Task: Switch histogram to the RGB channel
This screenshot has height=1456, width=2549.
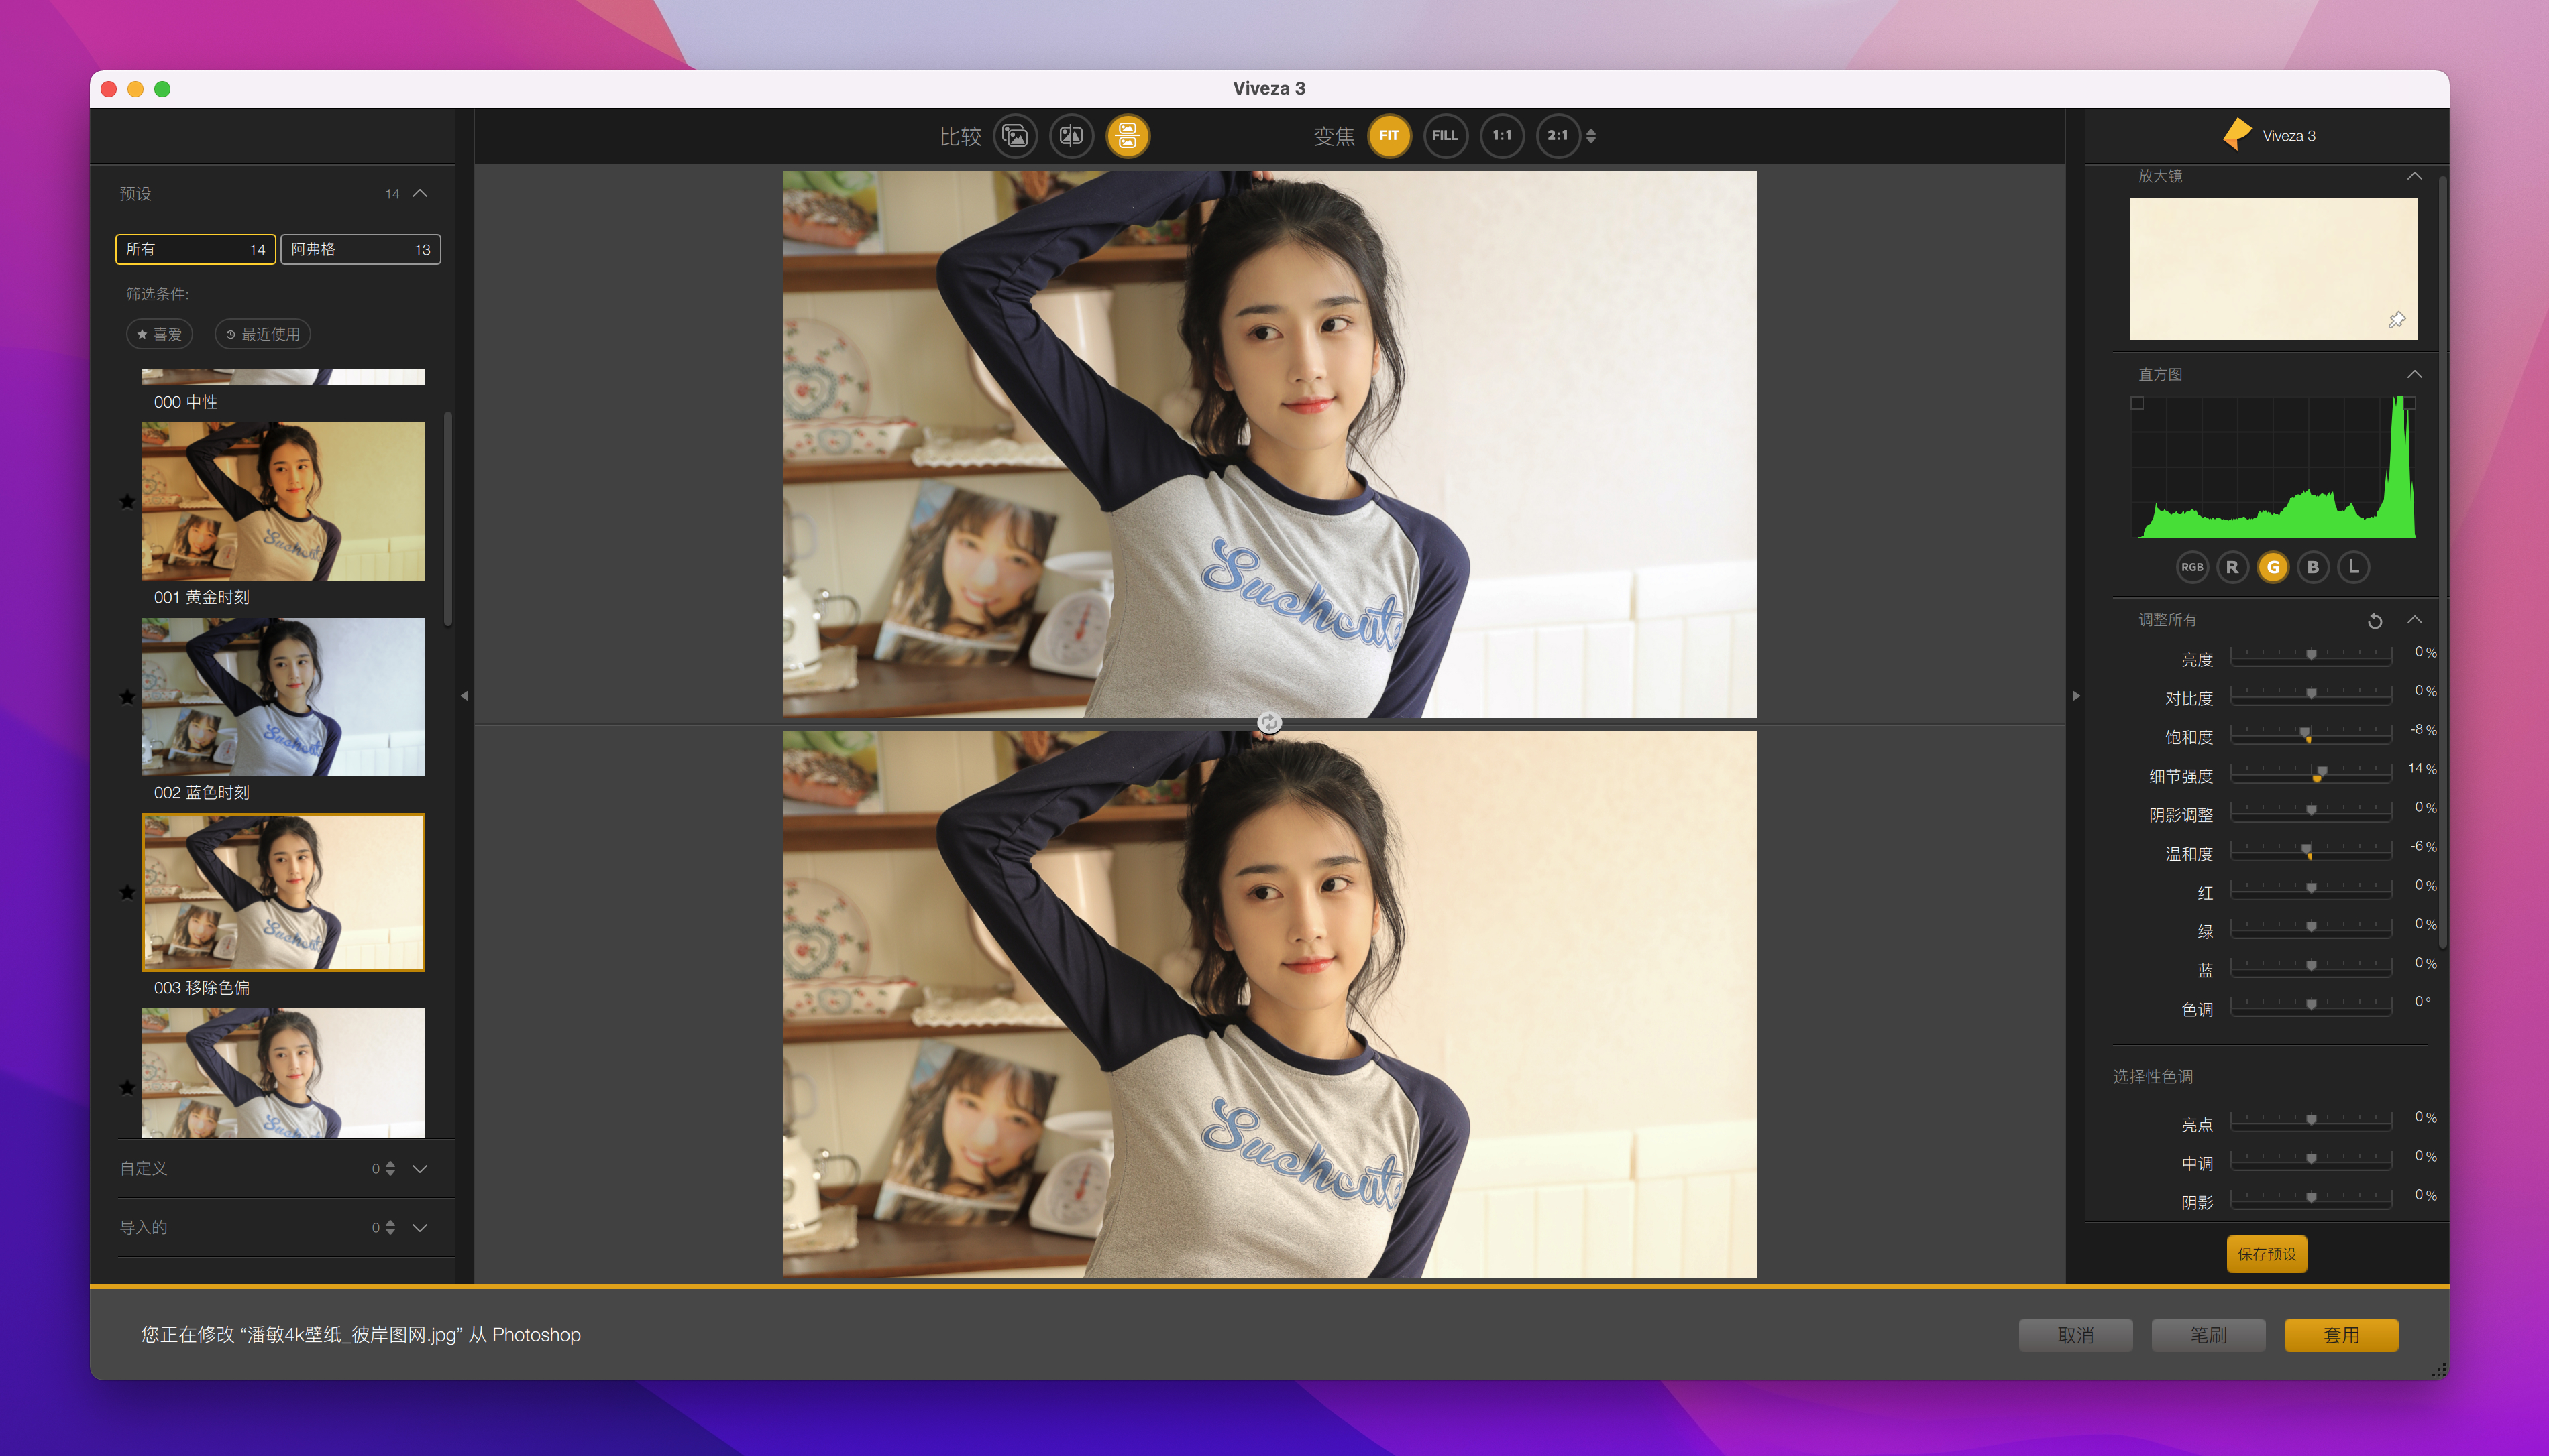Action: [2192, 567]
